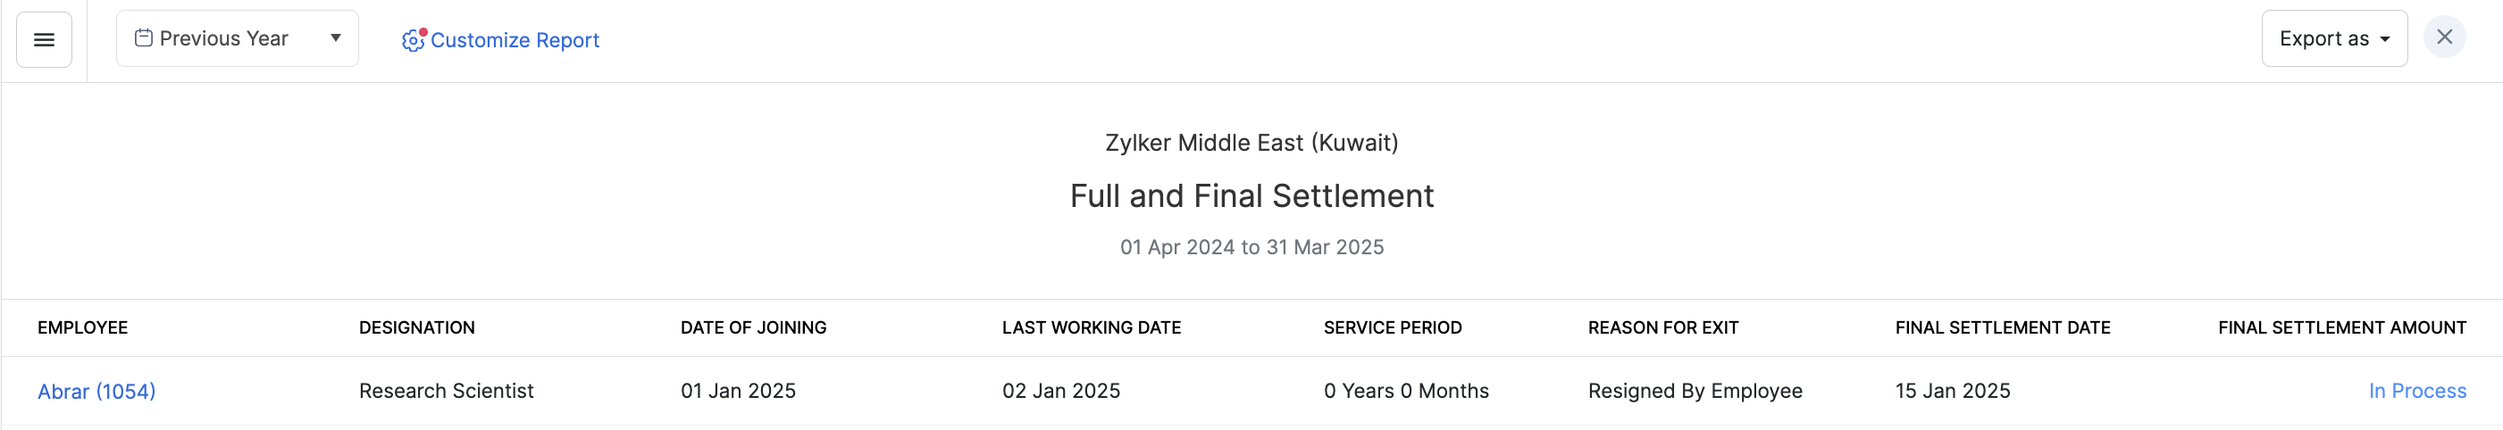The height and width of the screenshot is (430, 2503).
Task: Click the Final Settlement Amount column header
Action: tap(2341, 328)
